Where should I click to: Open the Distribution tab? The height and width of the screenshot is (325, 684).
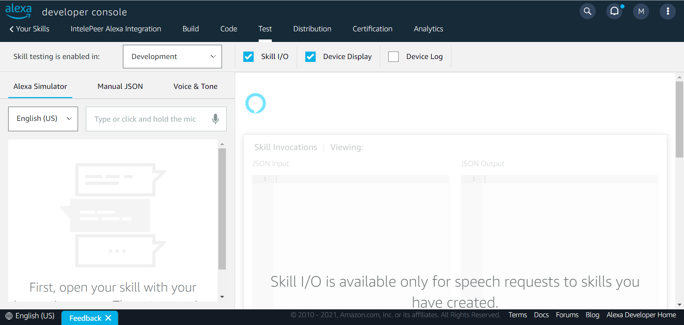[312, 29]
